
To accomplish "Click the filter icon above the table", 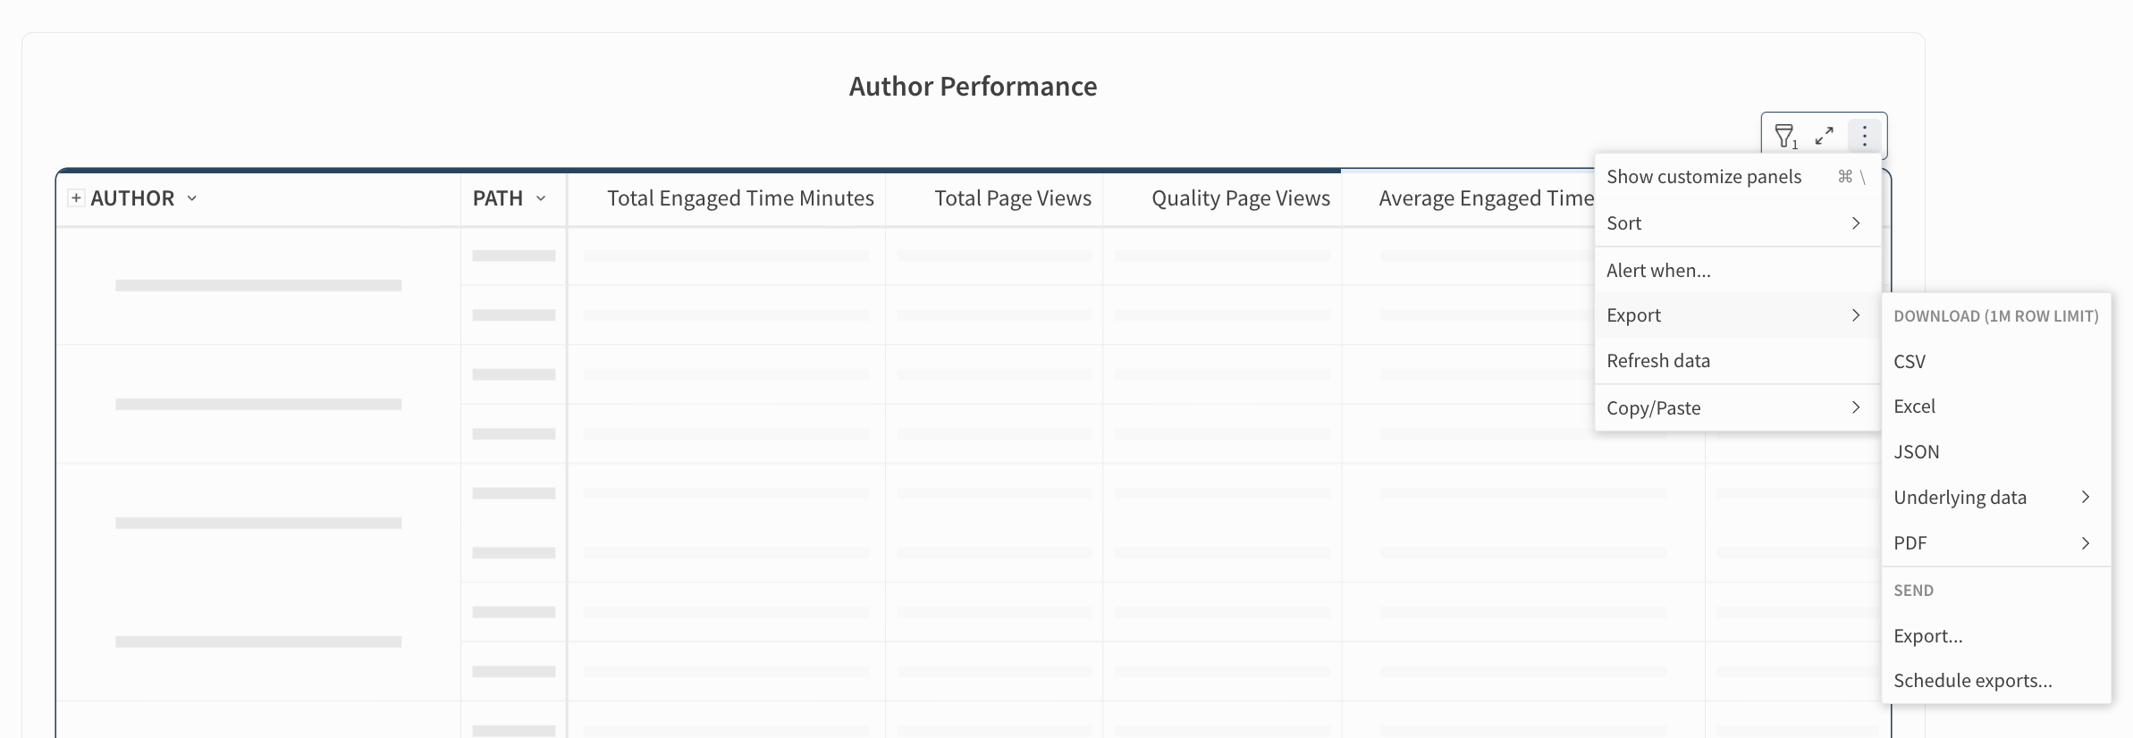I will coord(1784,136).
